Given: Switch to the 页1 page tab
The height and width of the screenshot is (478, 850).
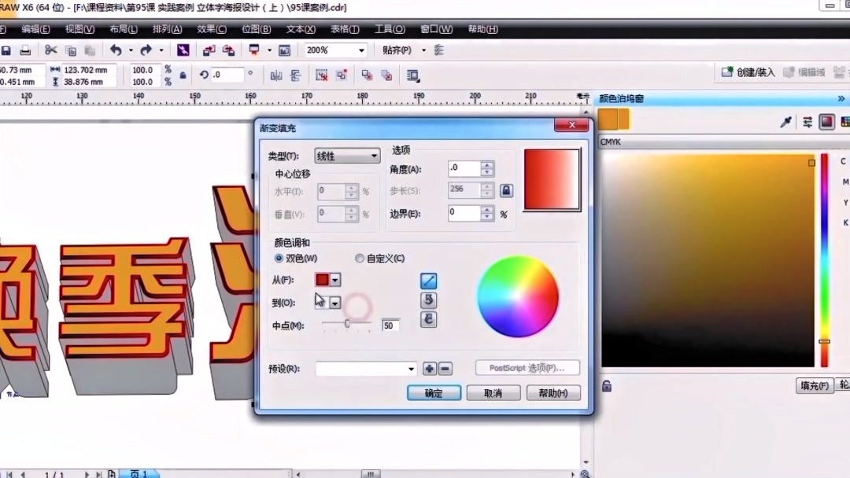Looking at the screenshot, I should coord(140,473).
